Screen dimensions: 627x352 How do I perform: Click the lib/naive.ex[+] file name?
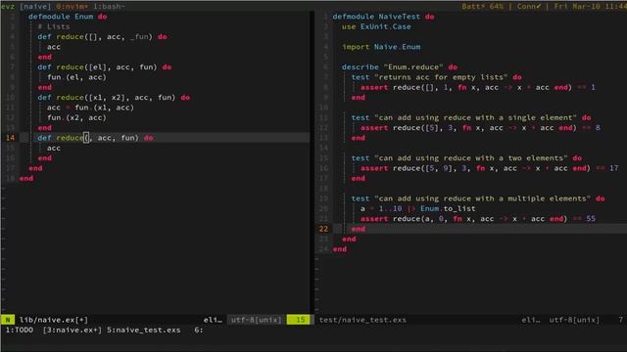pos(54,320)
